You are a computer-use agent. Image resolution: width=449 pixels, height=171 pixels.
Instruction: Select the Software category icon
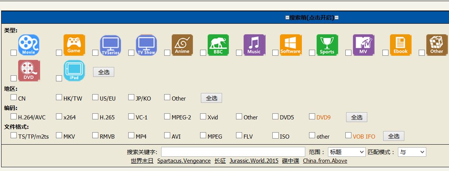click(291, 45)
